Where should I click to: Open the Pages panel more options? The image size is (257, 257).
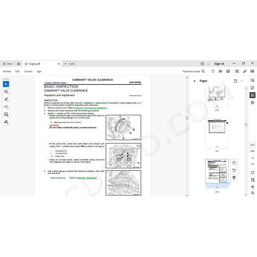[x=242, y=81]
